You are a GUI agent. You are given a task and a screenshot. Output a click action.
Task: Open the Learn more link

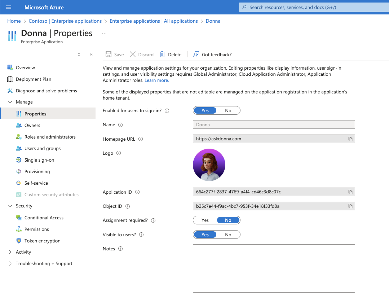156,80
